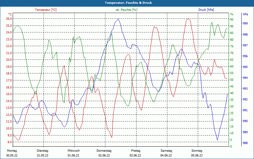Click the 'Samstag' day label
The height and width of the screenshot is (159, 254).
tap(166, 151)
